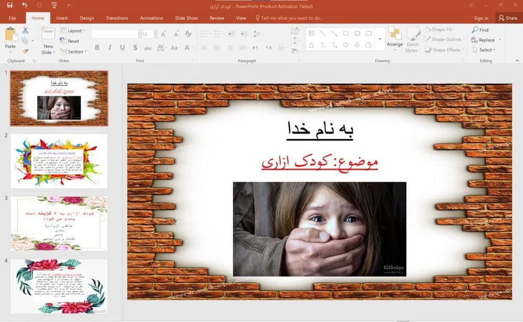
Task: Insert an oval shape from gallery
Action: tap(357, 33)
